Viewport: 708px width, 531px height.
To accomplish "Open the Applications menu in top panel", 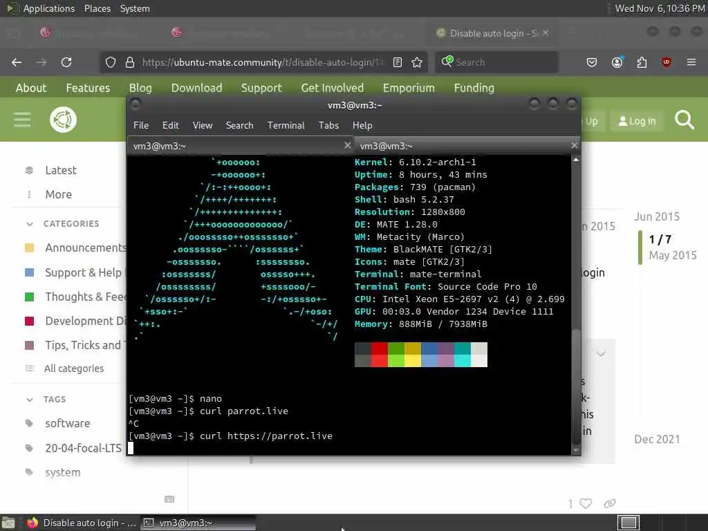I will point(49,8).
